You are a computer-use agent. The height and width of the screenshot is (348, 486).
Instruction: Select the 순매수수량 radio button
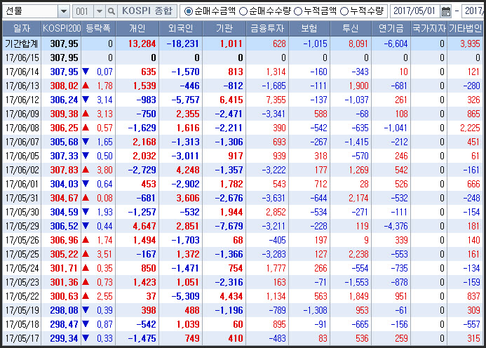click(243, 11)
